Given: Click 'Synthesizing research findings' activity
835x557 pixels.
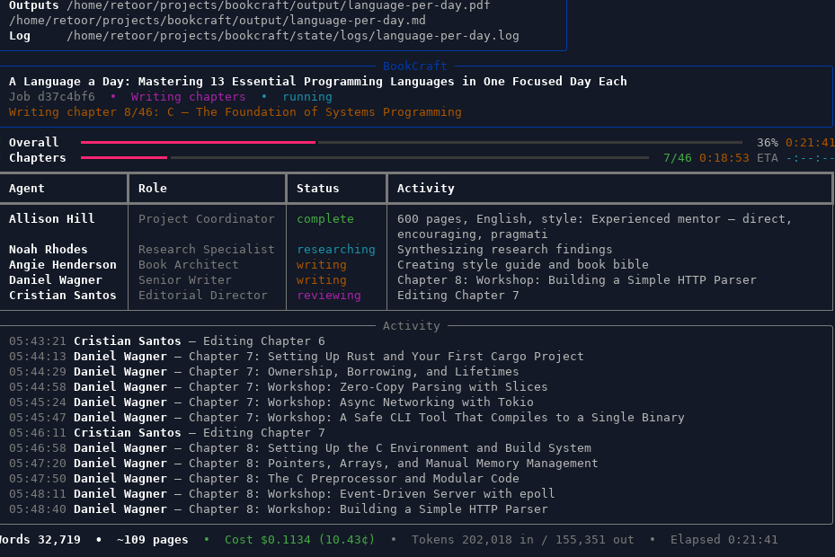Looking at the screenshot, I should [504, 249].
